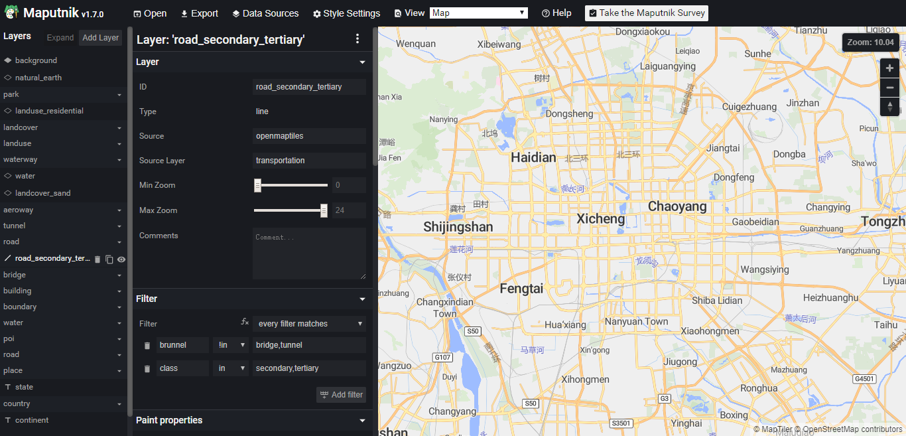Click the Max Zoom value field 24
The width and height of the screenshot is (906, 436).
349,210
